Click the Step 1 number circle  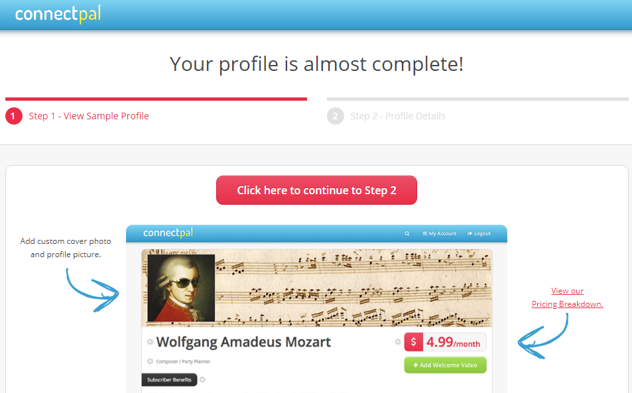[x=14, y=116]
